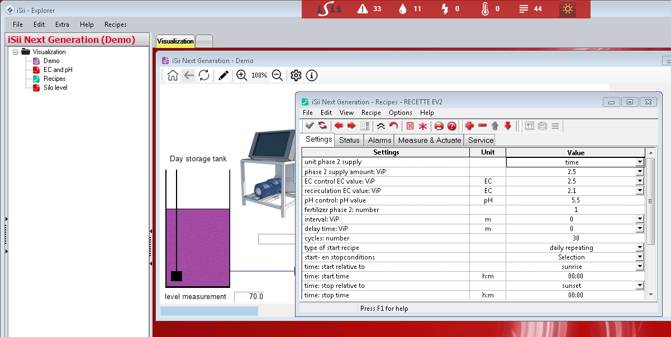Switch to the Alarms tab
The image size is (671, 337).
pyautogui.click(x=379, y=140)
